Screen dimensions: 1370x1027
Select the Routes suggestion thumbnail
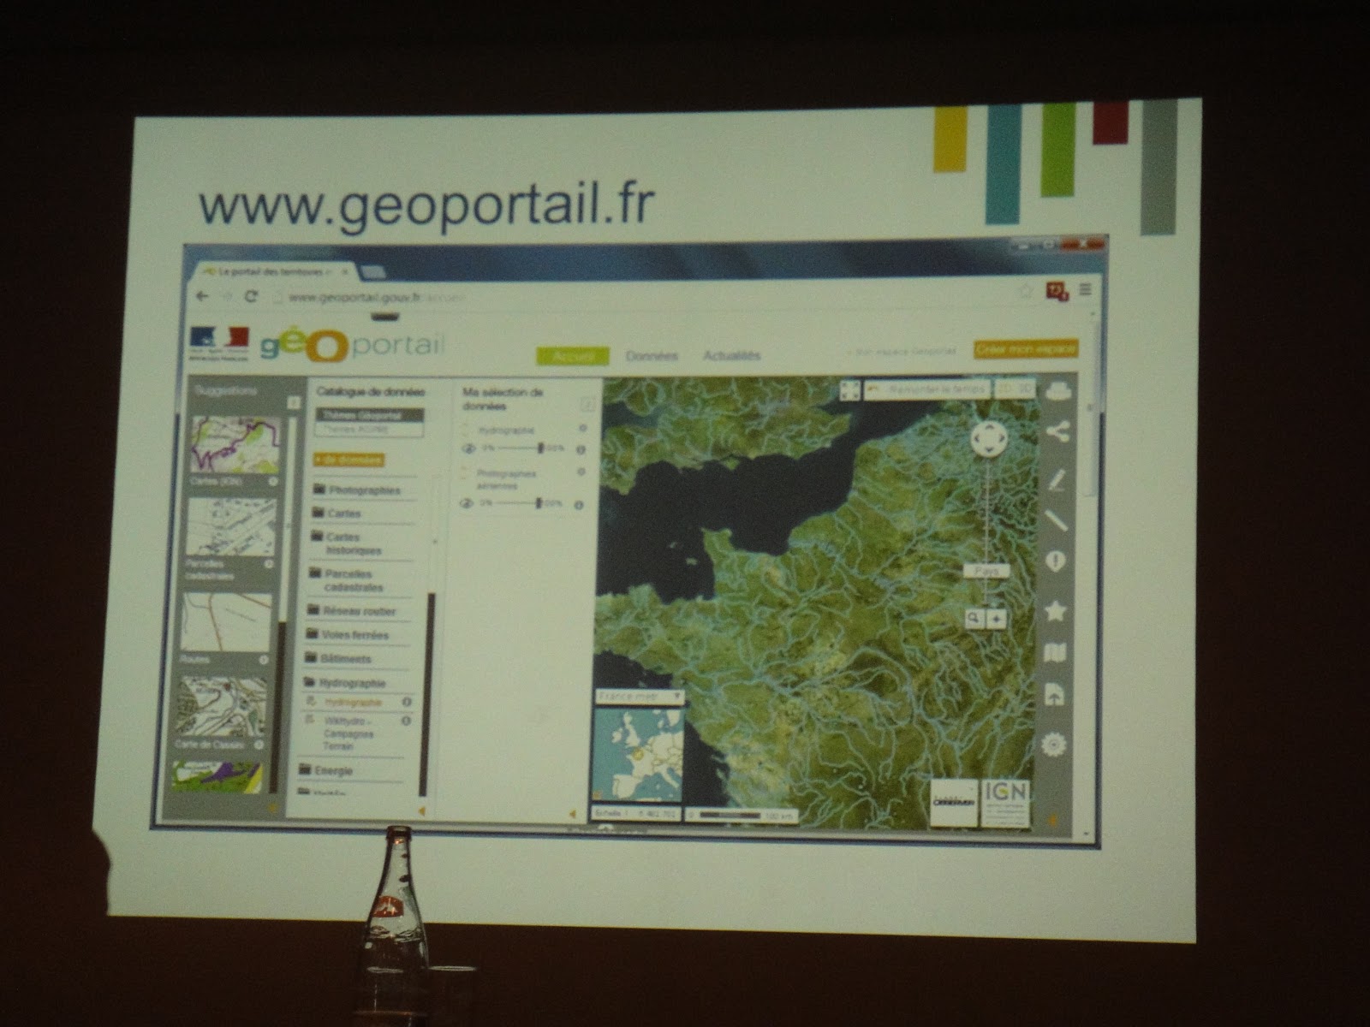225,623
